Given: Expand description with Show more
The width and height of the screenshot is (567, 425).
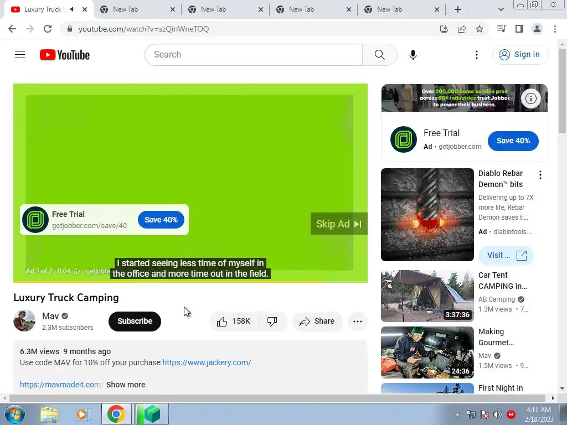Looking at the screenshot, I should tap(126, 385).
